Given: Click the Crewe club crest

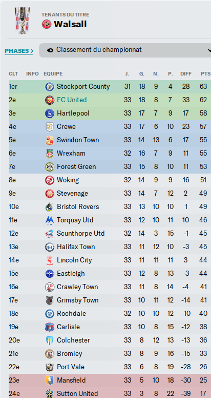Looking at the screenshot, I should pos(50,127).
